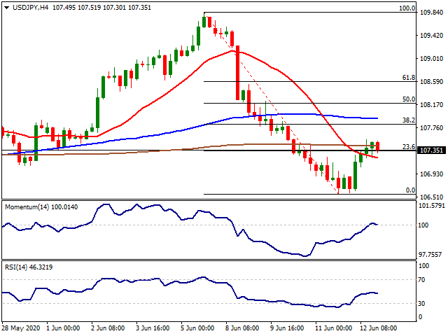The image size is (448, 336).
Task: Click the Fibonacci 100.0 level label
Action: pos(407,8)
